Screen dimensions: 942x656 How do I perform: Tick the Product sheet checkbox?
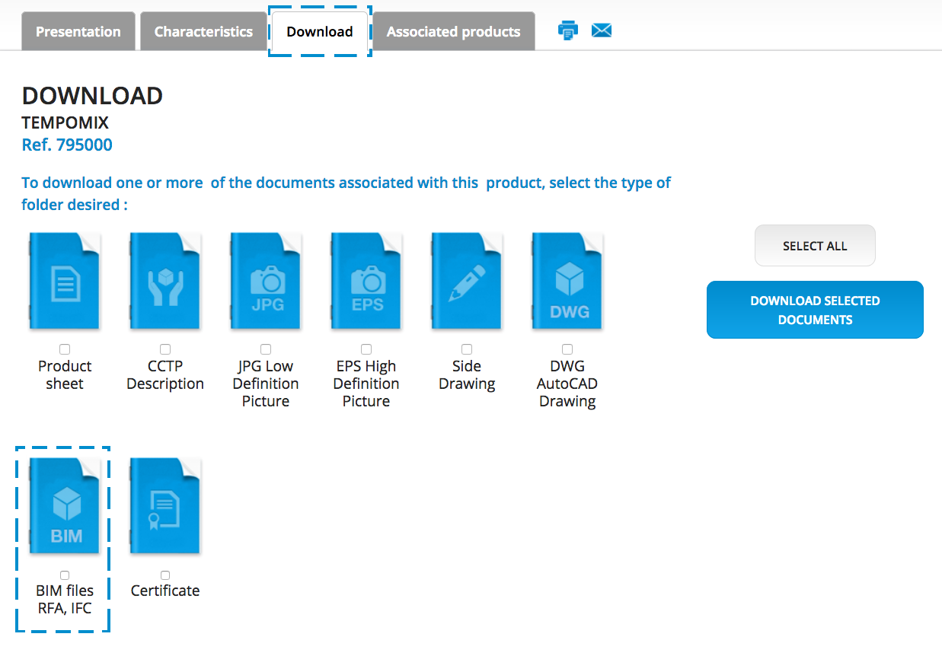[x=65, y=349]
